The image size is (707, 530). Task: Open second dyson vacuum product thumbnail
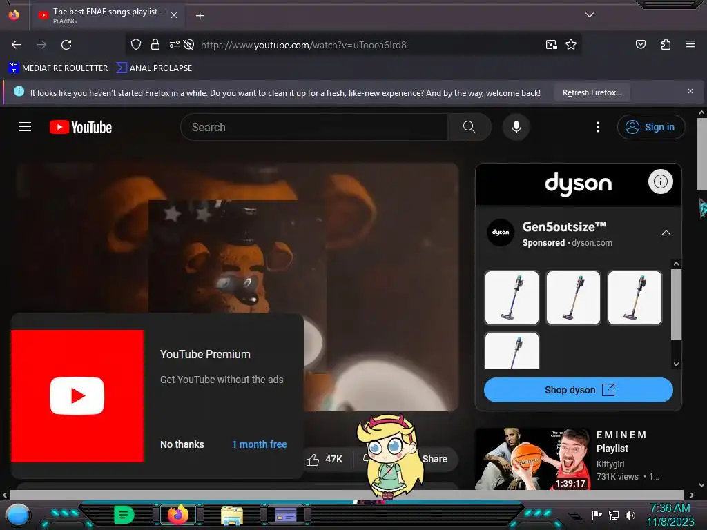coord(573,297)
